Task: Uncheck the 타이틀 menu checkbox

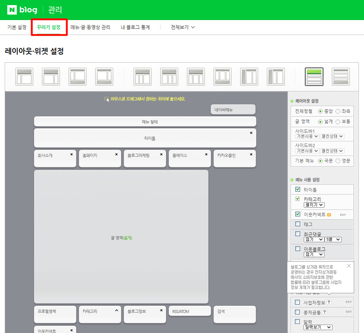Action: click(298, 189)
